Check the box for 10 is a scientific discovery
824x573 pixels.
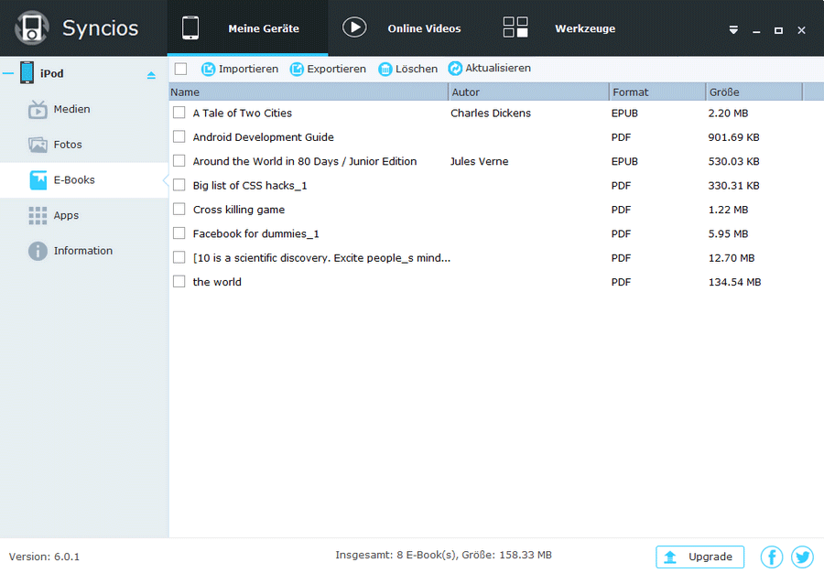[x=179, y=257]
